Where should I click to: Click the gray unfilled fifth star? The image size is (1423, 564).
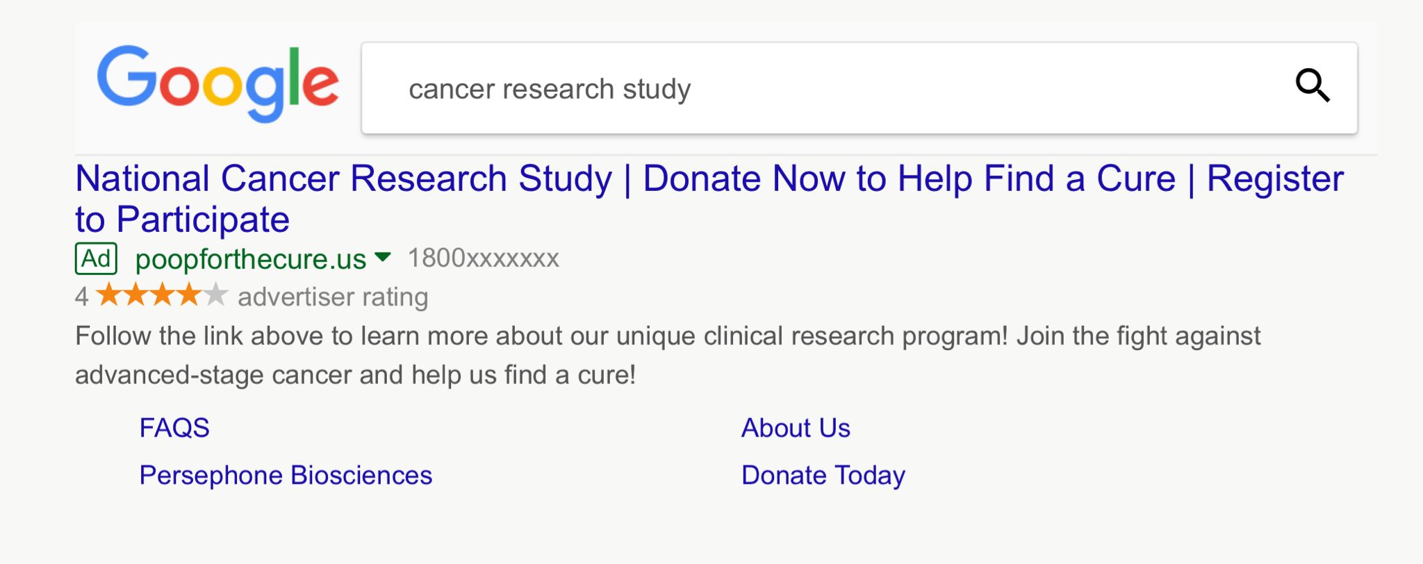pos(216,295)
